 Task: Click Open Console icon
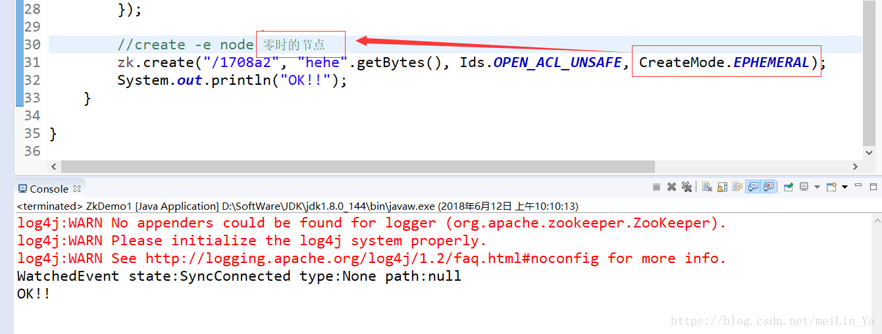point(831,187)
